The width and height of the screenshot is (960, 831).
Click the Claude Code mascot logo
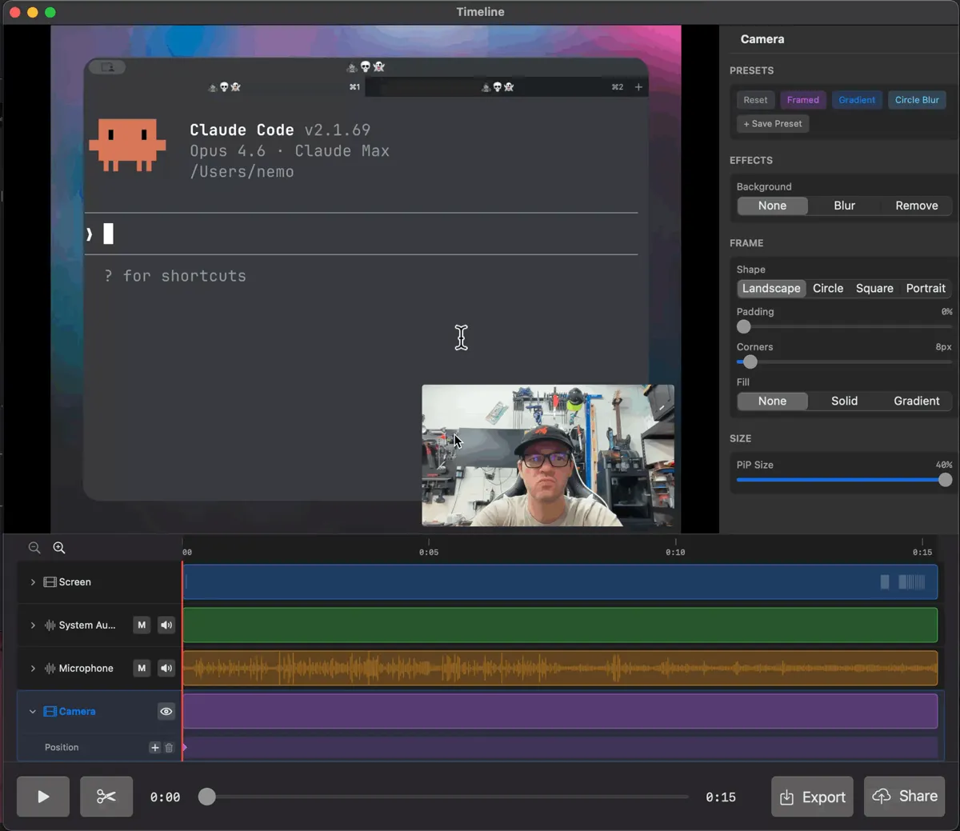coord(127,145)
